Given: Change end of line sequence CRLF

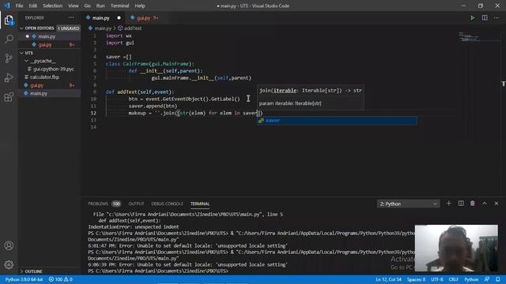Looking at the screenshot, I should click(453, 279).
